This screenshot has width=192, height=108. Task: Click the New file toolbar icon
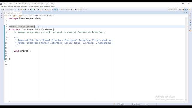click(x=2, y=10)
